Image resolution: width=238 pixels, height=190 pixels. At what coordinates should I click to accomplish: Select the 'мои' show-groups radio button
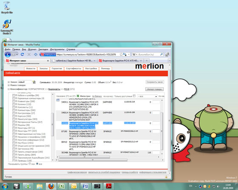[30, 164]
